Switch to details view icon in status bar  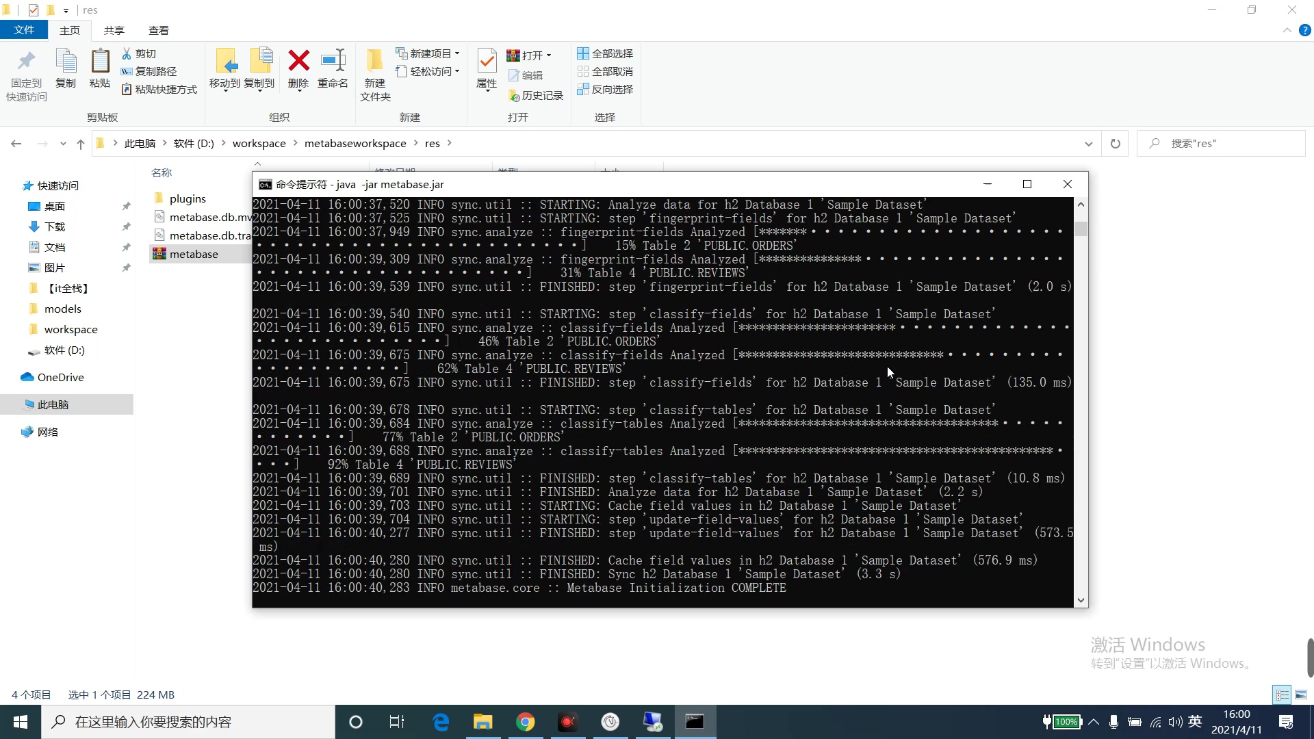1282,695
